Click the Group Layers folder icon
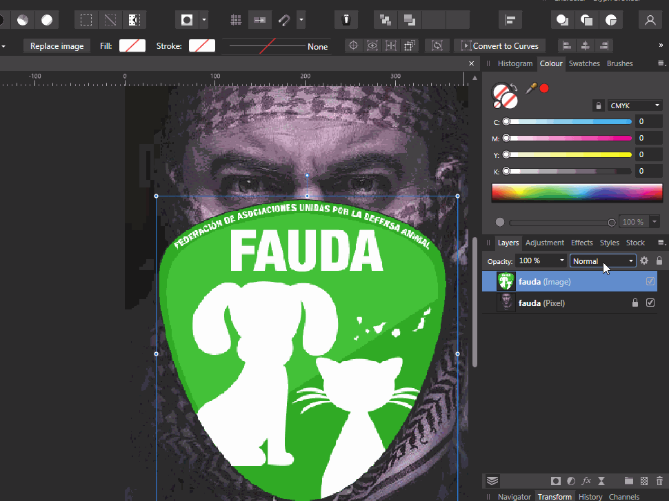This screenshot has width=669, height=501. (x=629, y=481)
